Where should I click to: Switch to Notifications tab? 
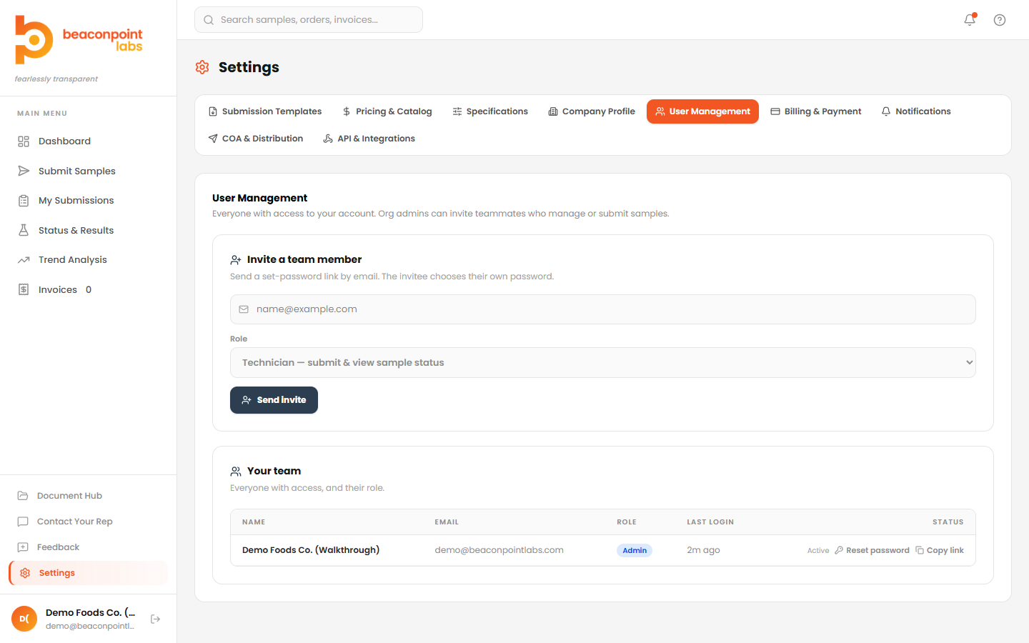click(915, 111)
